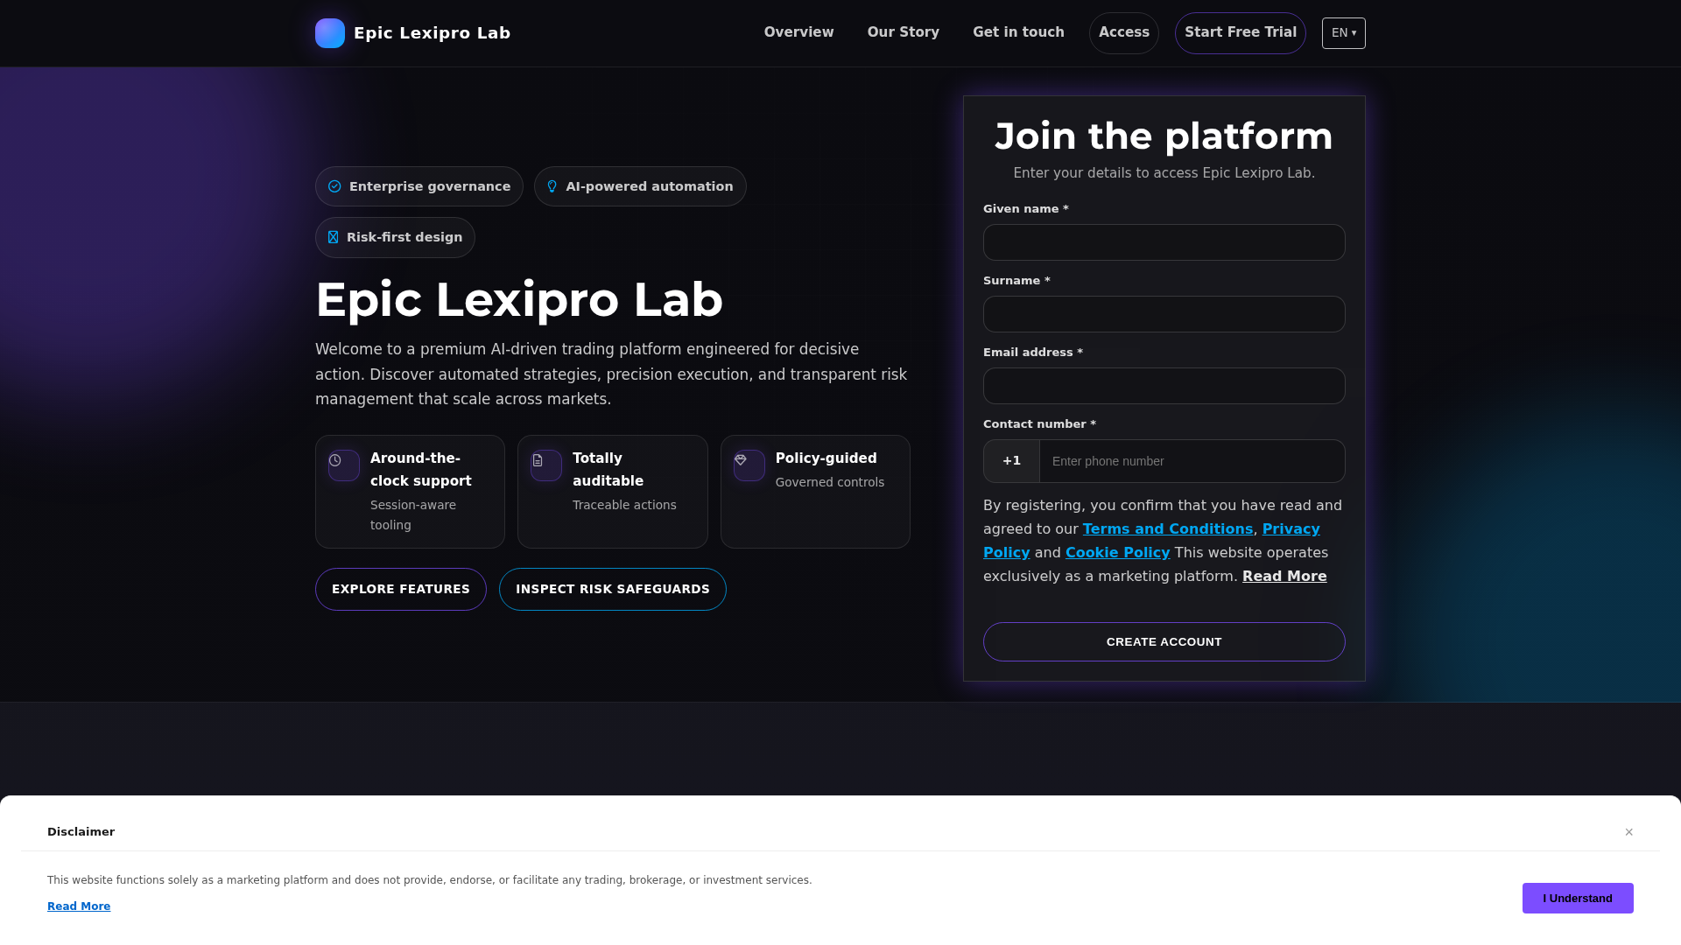Click the Epic Lexipro Lab logo icon

click(x=330, y=33)
